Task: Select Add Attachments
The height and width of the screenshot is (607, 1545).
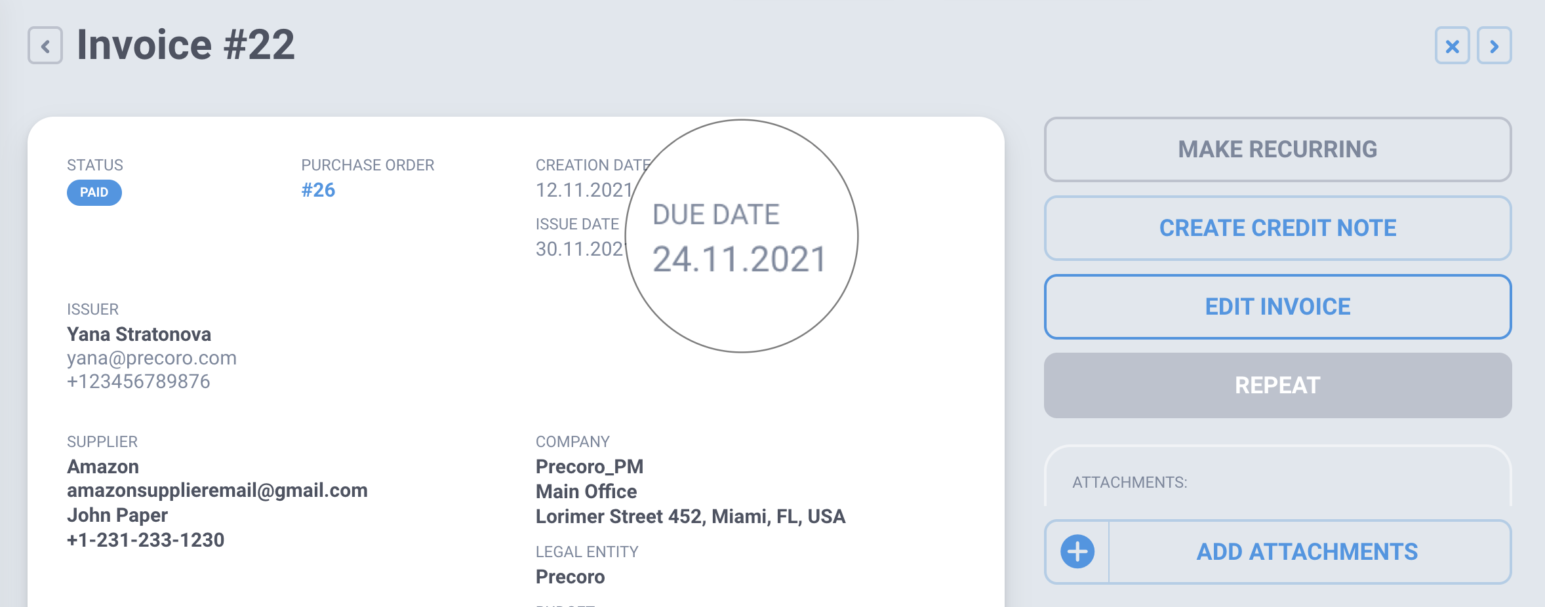Action: coord(1307,552)
